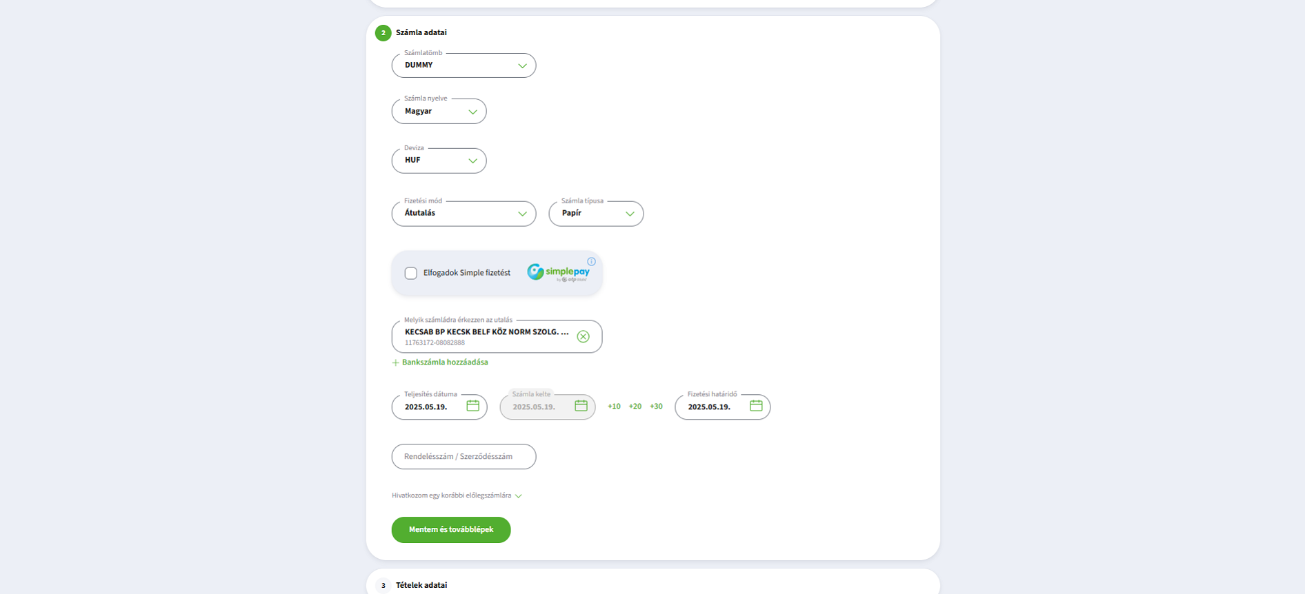Screen dimensions: 1305x594
Task: Open the Fizetési mód Átutalás dropdown
Action: (464, 214)
